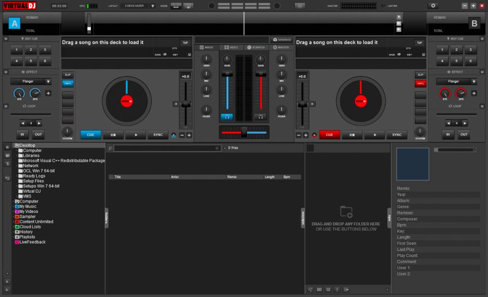488x297 pixels.
Task: Switch to the Master tab
Action: 281,47
